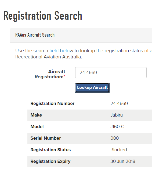Click the Registration Number row label
This screenshot has height=172, width=152.
pos(52,103)
